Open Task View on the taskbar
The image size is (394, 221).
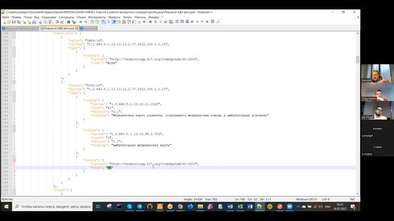click(x=98, y=207)
